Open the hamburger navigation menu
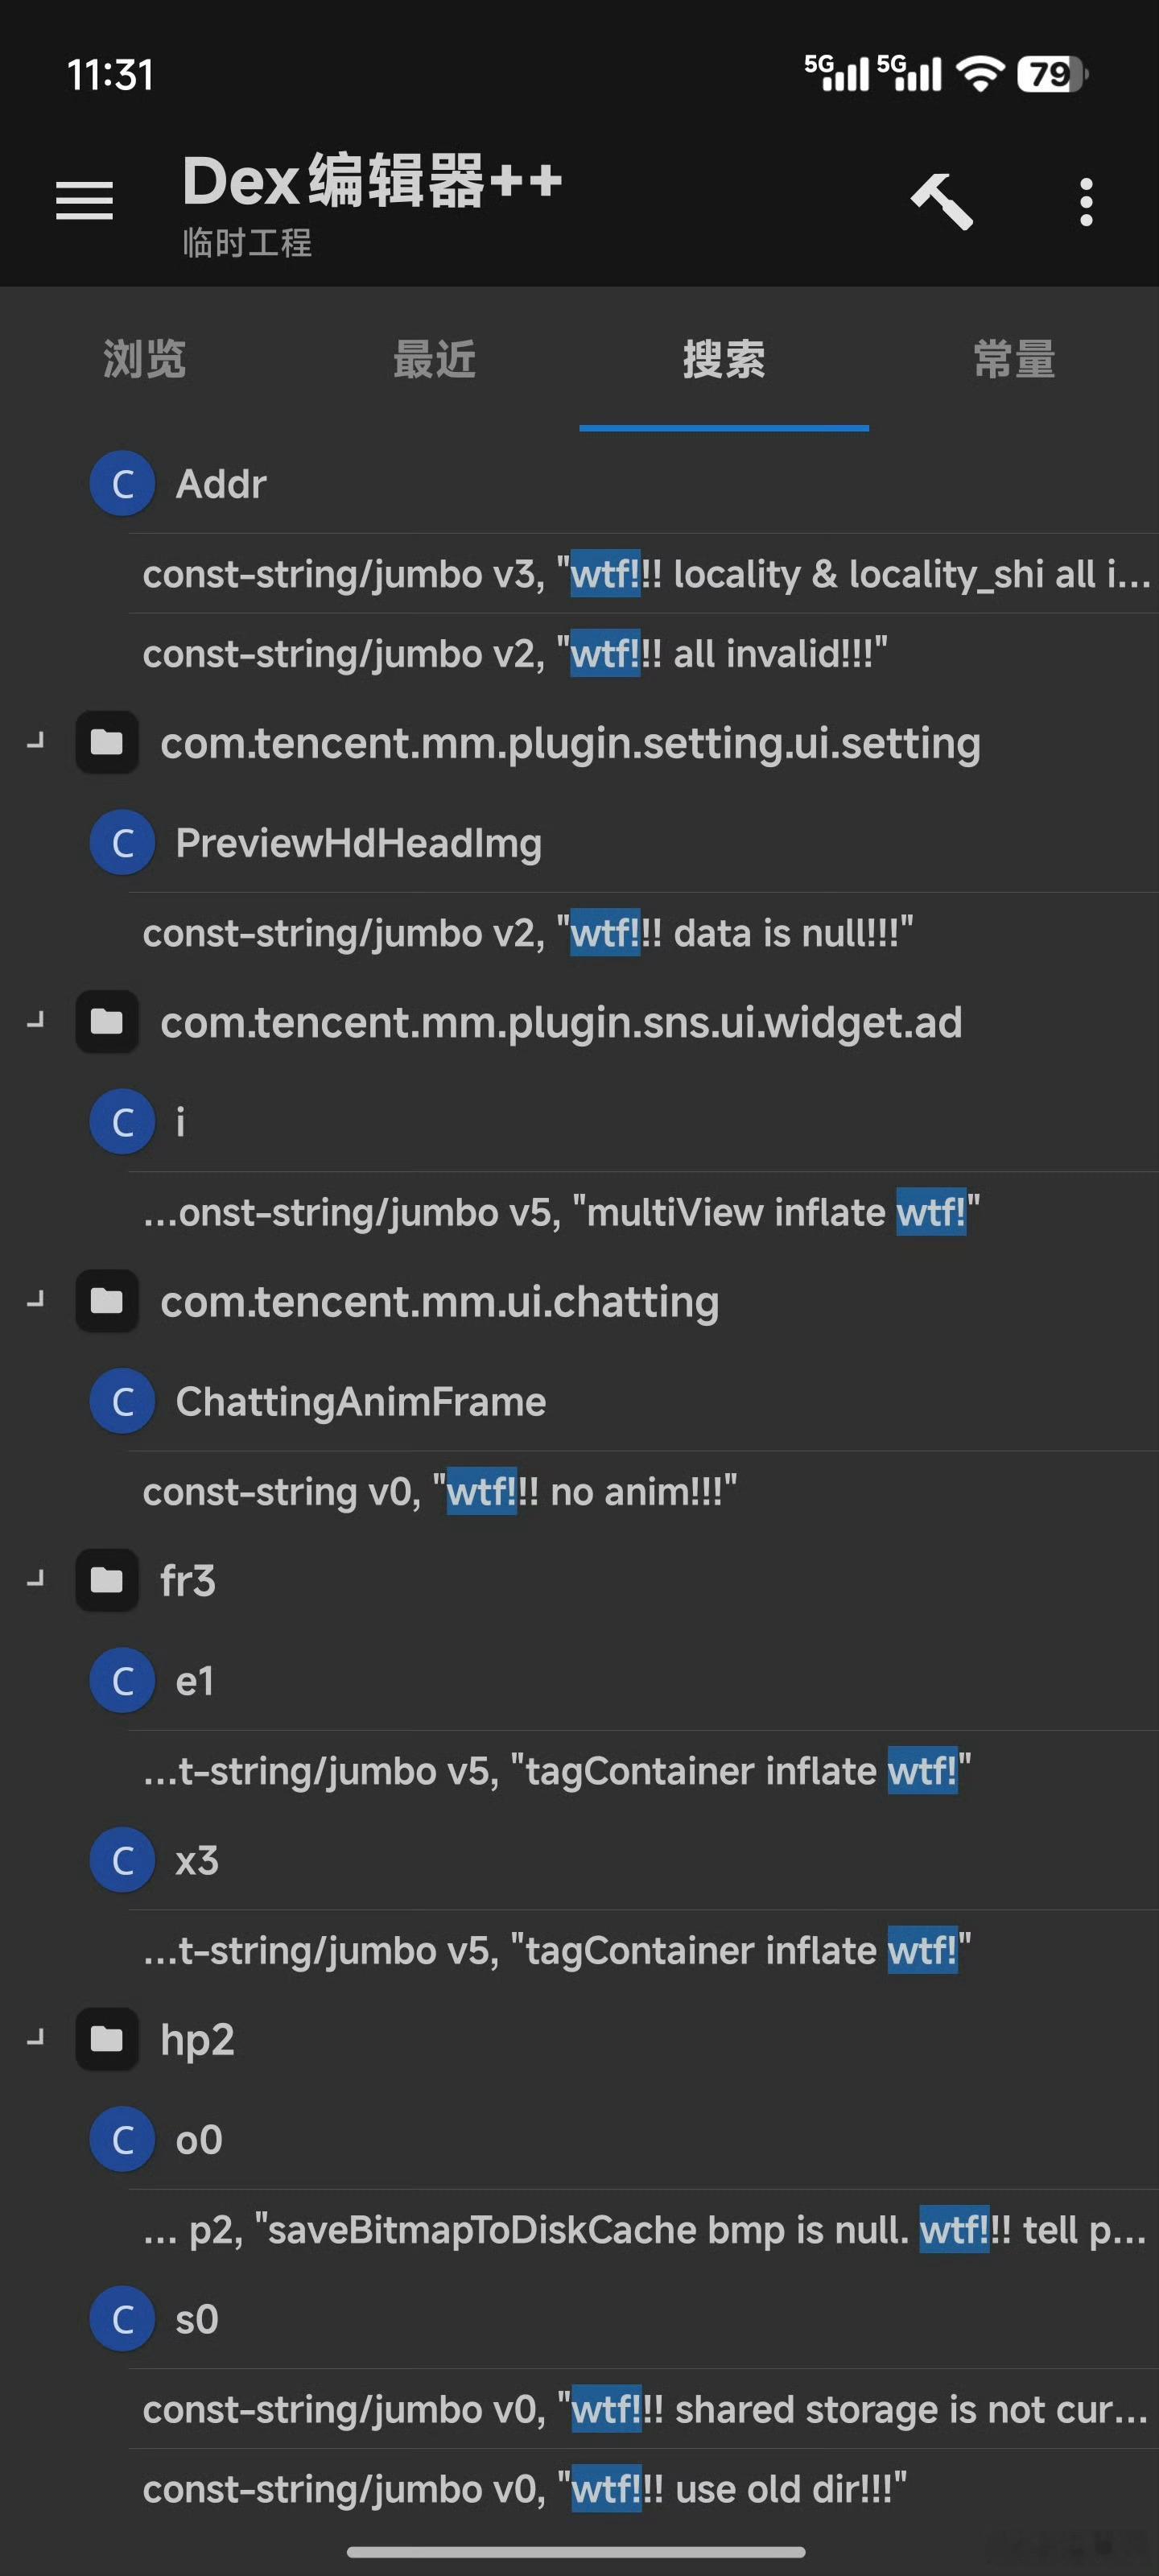 (84, 201)
